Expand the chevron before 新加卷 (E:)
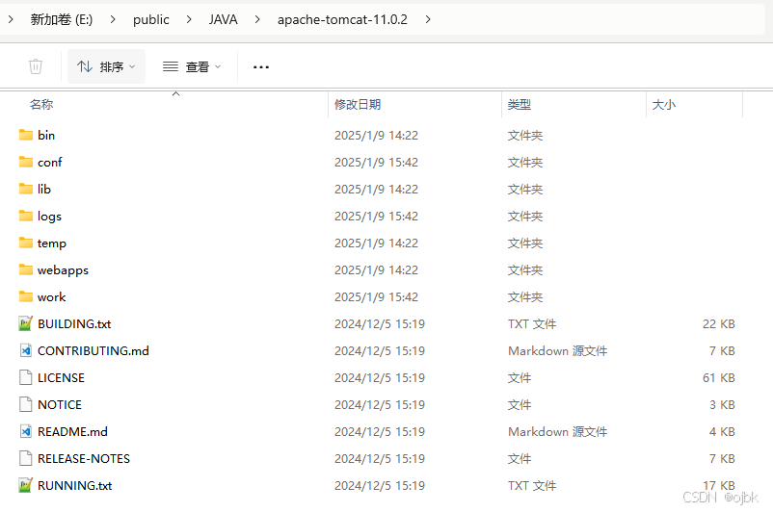 click(x=11, y=19)
